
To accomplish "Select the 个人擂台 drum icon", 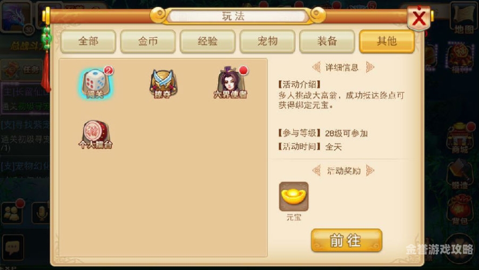I will (95, 134).
